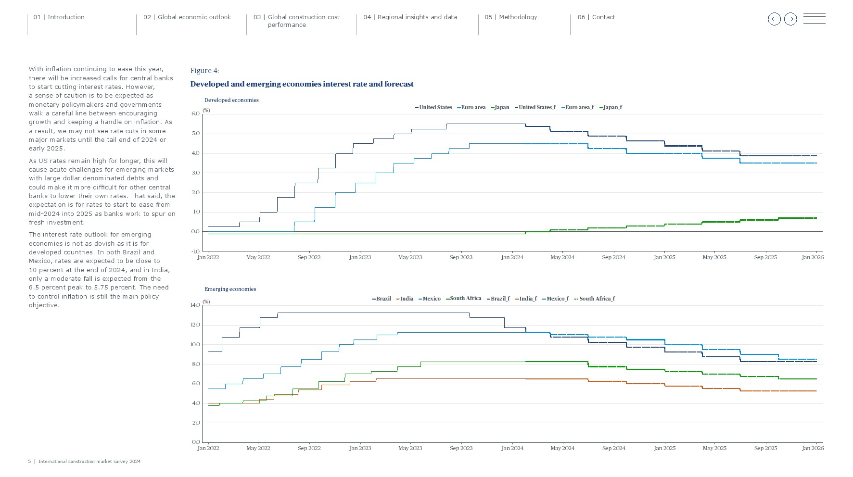The width and height of the screenshot is (853, 477).
Task: Toggle the United States legend entry
Action: pyautogui.click(x=435, y=108)
